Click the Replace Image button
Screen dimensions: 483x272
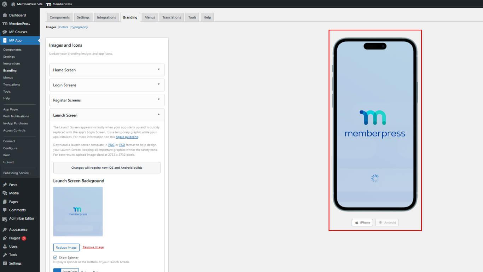tap(66, 247)
